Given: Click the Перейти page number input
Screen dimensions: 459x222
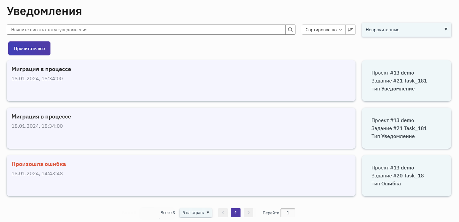Looking at the screenshot, I should click(287, 213).
